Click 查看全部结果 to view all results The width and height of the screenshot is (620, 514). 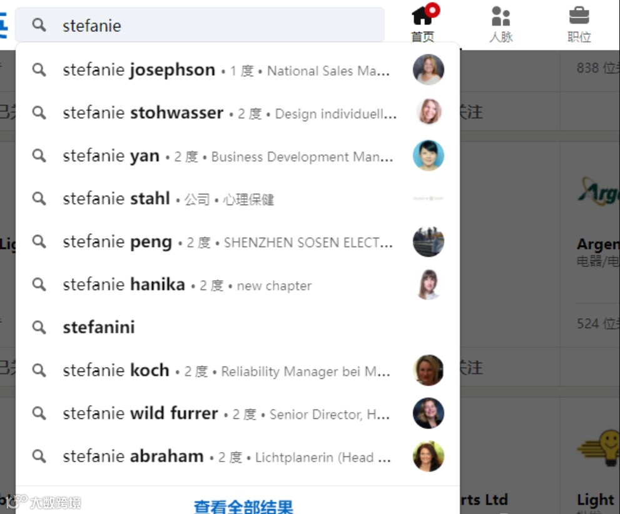click(x=243, y=506)
